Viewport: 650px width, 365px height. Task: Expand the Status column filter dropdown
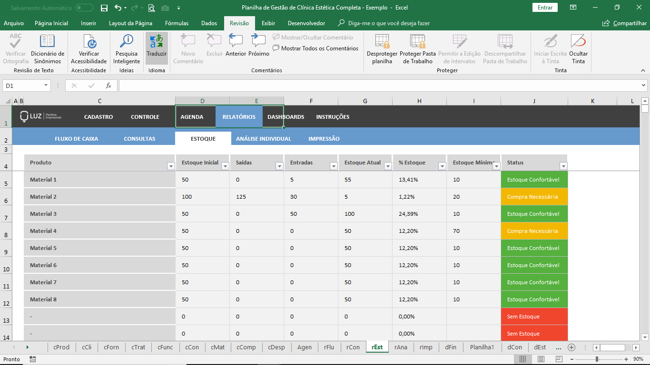[x=563, y=166]
